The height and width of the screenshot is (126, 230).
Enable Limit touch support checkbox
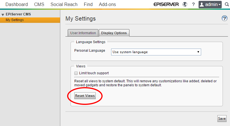pyautogui.click(x=76, y=73)
